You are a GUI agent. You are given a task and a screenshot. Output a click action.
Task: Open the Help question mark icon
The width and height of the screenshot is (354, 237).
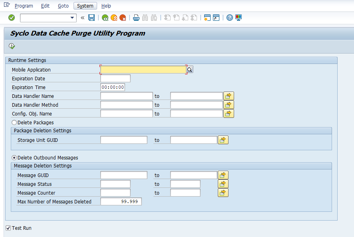point(229,18)
